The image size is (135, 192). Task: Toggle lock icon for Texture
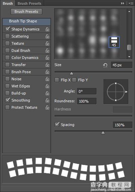point(47,43)
